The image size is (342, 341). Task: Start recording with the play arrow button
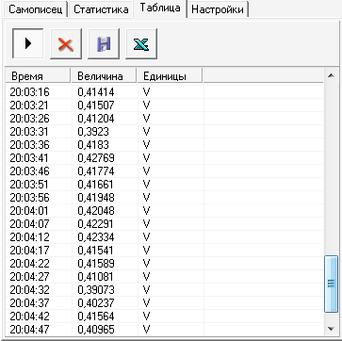point(28,43)
